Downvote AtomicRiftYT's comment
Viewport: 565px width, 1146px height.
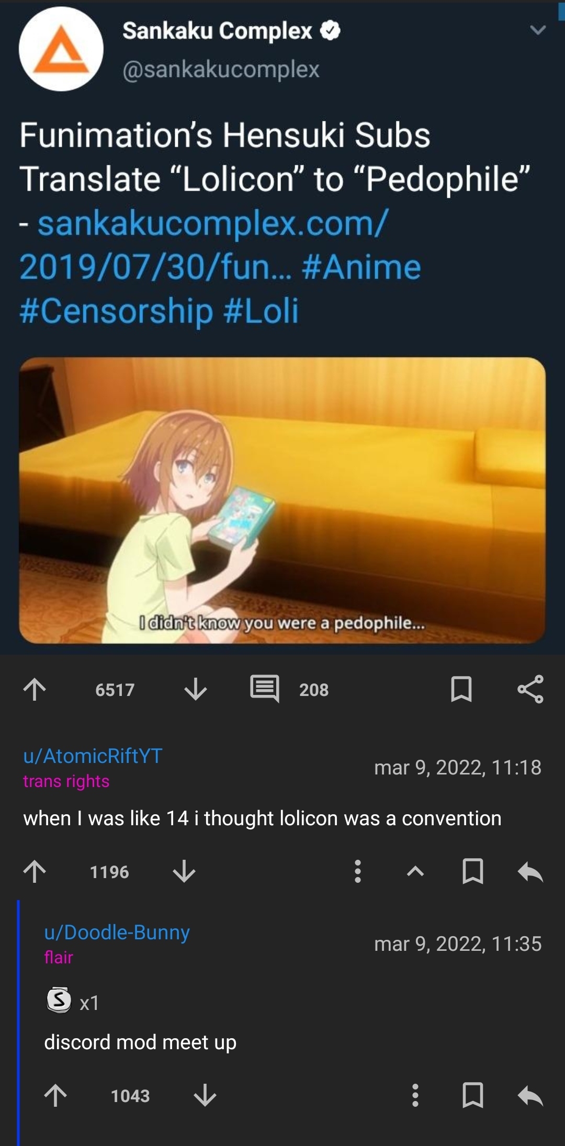[x=184, y=871]
